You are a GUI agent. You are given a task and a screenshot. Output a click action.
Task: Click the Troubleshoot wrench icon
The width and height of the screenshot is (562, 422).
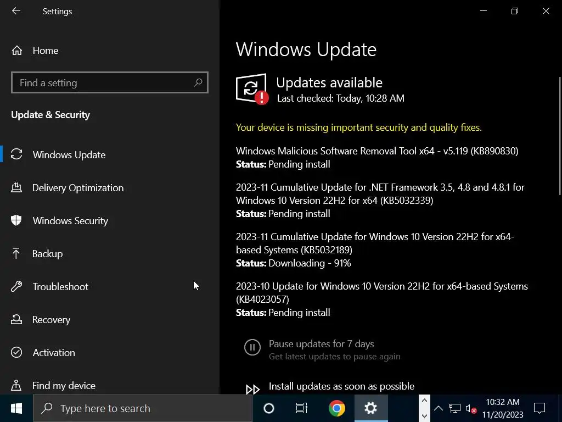pos(16,286)
